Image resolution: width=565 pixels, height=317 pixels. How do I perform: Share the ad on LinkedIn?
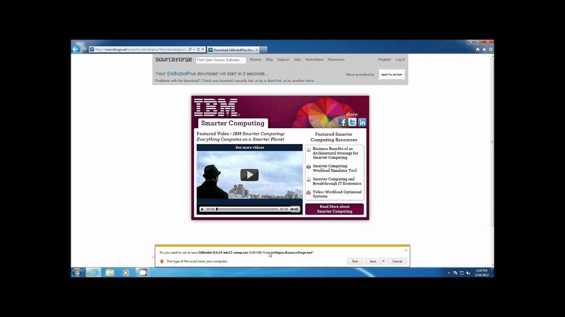362,122
